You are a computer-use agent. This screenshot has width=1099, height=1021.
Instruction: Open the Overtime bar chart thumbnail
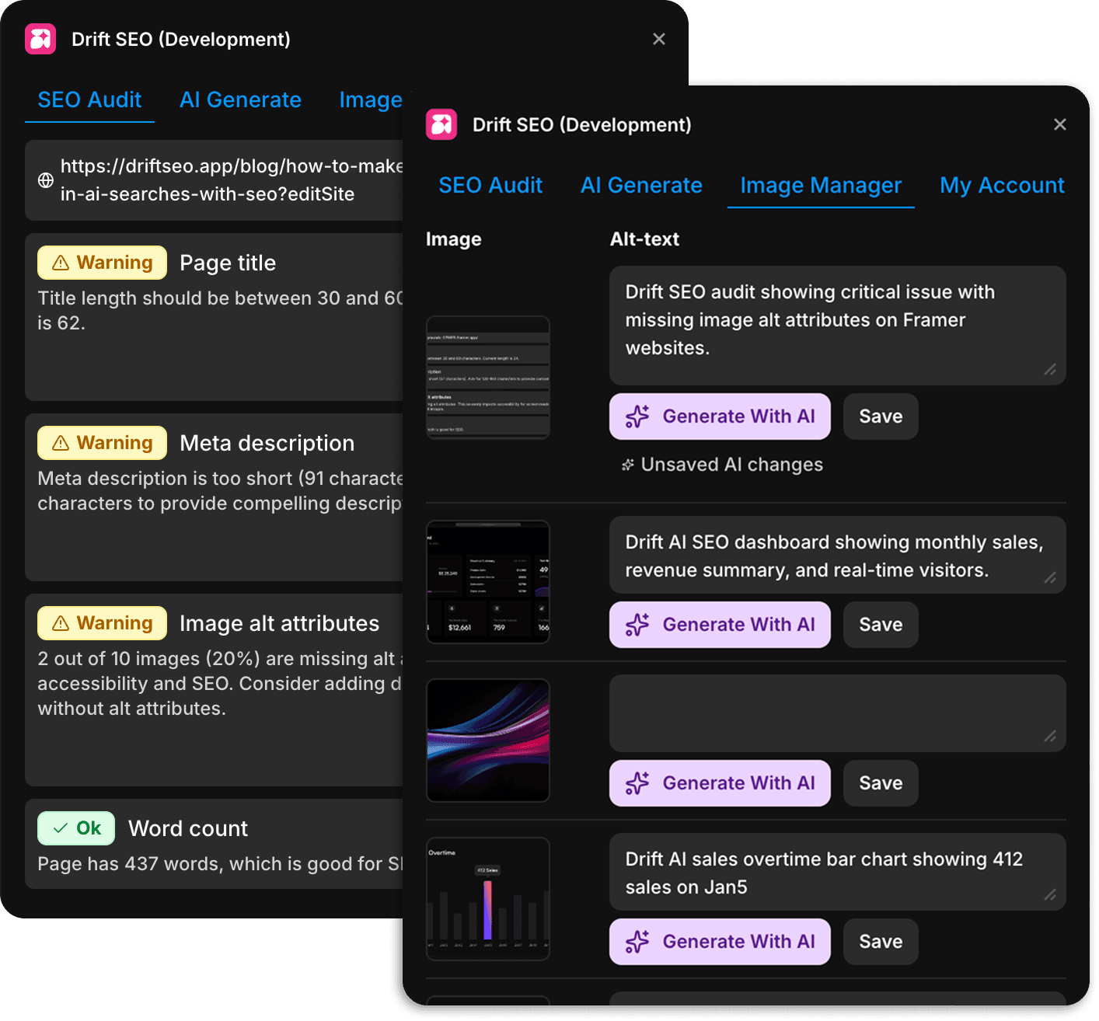click(488, 899)
